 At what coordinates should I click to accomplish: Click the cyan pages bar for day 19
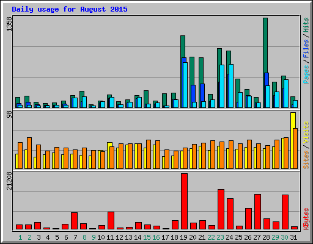[185, 85]
